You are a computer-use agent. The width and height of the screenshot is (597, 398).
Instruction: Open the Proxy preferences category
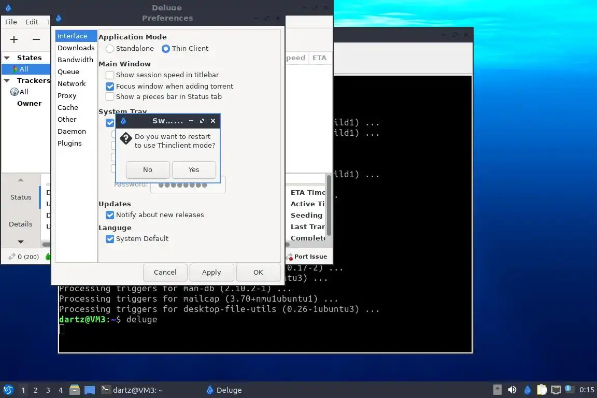click(76, 95)
